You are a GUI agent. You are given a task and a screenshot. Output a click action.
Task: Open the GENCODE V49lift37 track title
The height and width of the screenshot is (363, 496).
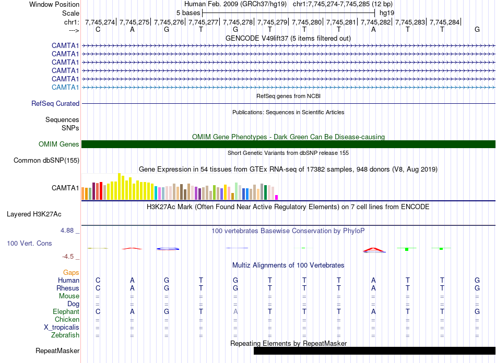tap(288, 38)
